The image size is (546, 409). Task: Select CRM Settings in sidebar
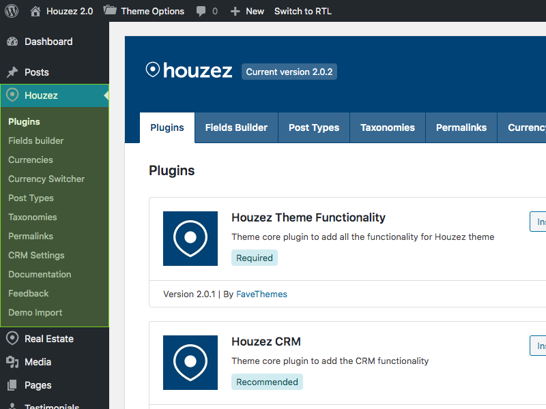[36, 255]
